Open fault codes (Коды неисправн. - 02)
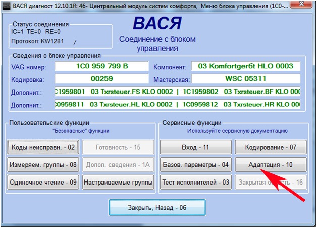 (43, 147)
